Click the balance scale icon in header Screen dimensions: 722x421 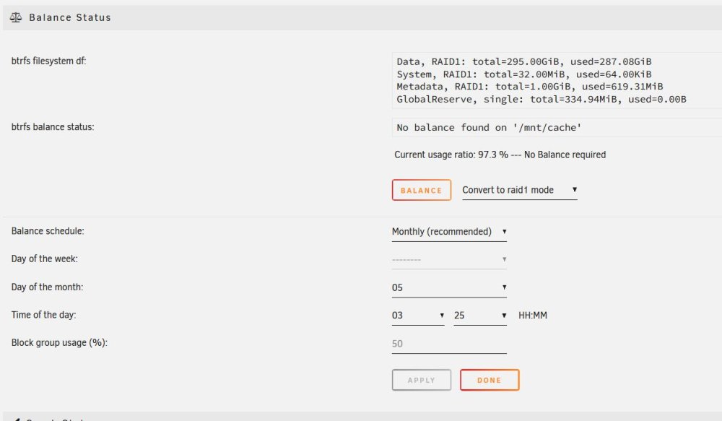pyautogui.click(x=16, y=17)
